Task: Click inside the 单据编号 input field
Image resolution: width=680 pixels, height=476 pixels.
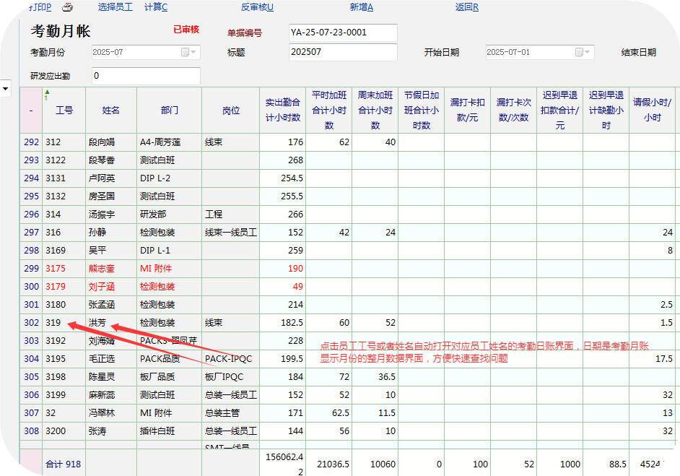Action: click(342, 33)
